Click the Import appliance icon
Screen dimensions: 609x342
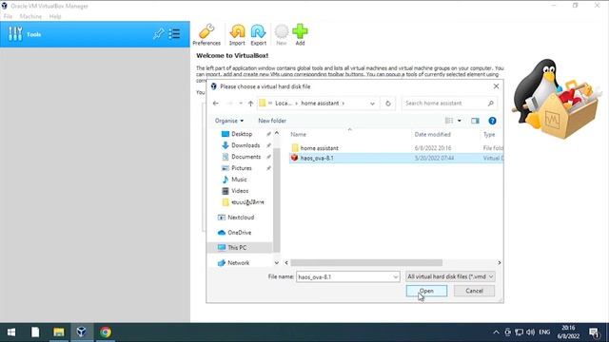[237, 34]
